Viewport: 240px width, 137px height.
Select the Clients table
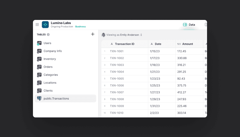[x=48, y=91]
